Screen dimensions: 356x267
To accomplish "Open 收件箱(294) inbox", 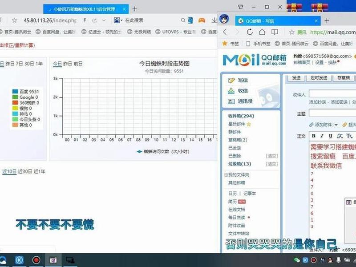I will point(241,116).
